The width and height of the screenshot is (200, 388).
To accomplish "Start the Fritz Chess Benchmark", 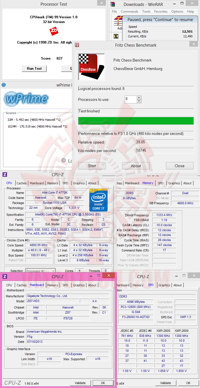I will (92, 166).
